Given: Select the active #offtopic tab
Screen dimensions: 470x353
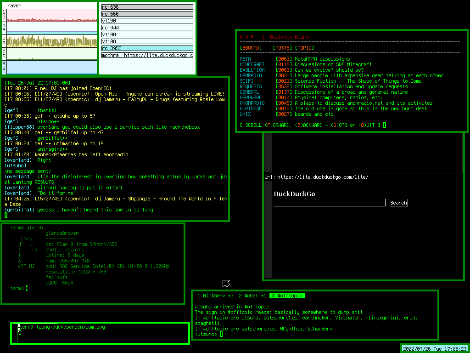Looking at the screenshot, I should (x=287, y=296).
